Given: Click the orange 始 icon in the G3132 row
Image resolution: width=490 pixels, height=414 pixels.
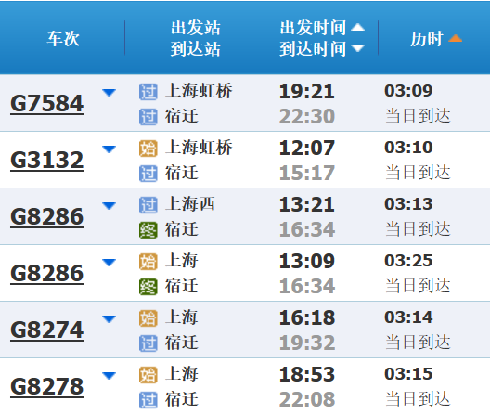Looking at the screenshot, I should (x=148, y=149).
